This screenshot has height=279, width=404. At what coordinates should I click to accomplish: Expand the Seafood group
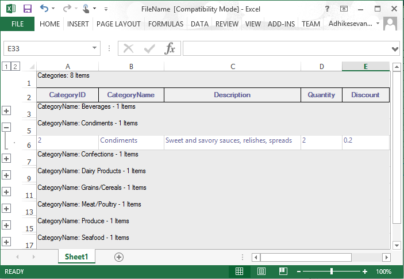pyautogui.click(x=6, y=242)
